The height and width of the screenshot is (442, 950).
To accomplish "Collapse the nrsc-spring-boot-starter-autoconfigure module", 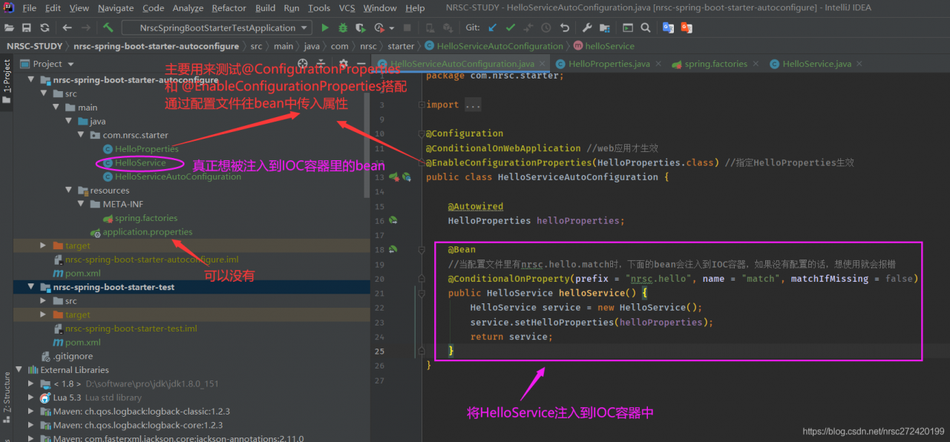I will tap(31, 80).
